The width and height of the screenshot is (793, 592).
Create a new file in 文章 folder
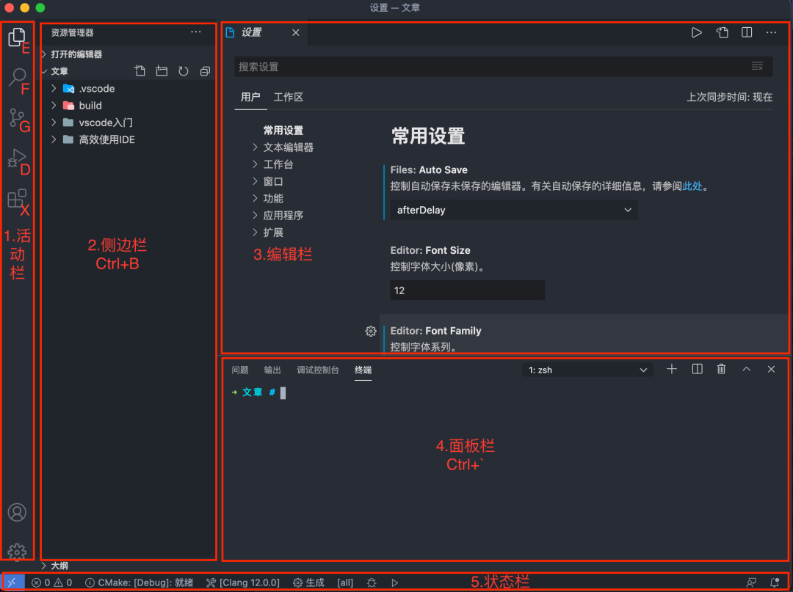pos(140,71)
